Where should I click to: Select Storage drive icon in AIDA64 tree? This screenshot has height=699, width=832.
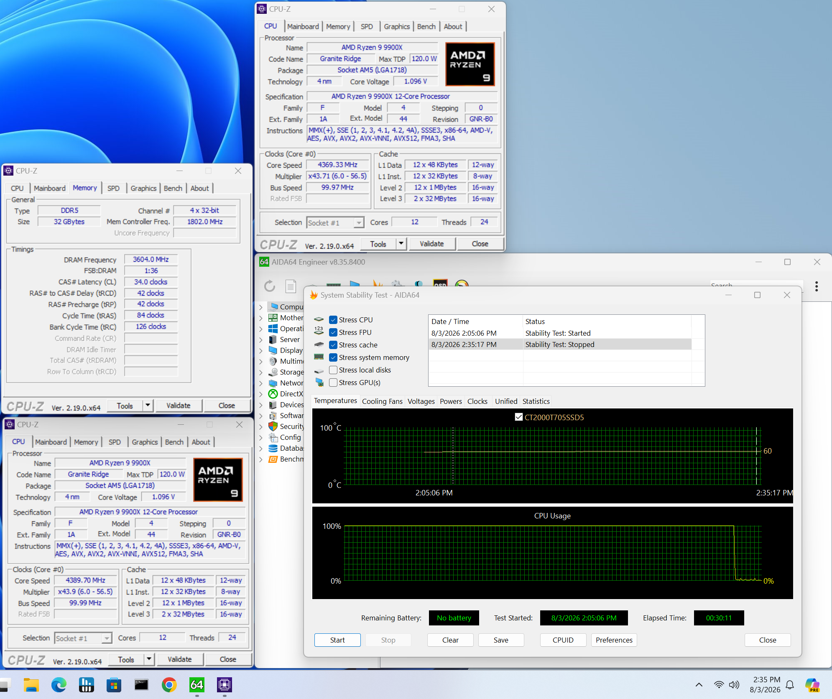(x=273, y=372)
